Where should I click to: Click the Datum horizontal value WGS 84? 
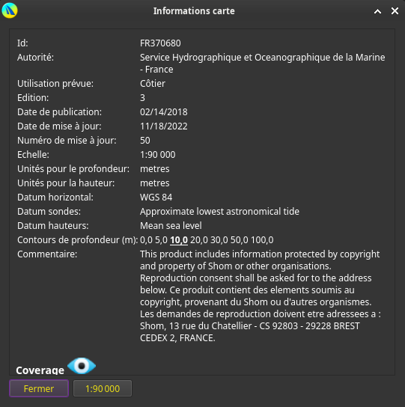pos(156,198)
